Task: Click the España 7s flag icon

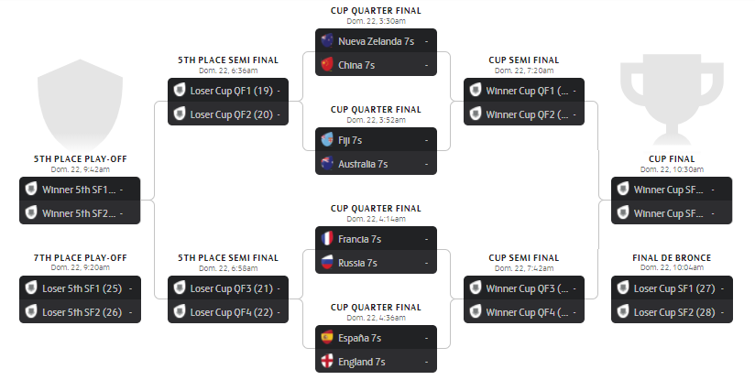Action: click(x=327, y=338)
